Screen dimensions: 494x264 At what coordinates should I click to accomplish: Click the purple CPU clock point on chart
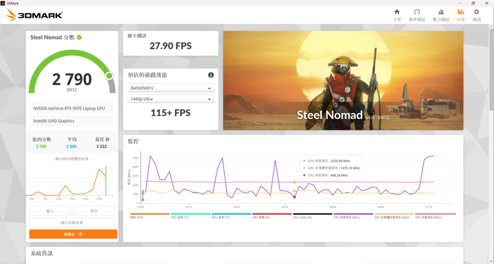[294, 197]
